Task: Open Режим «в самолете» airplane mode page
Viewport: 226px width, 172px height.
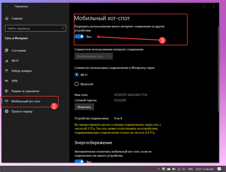Action: click(22, 91)
